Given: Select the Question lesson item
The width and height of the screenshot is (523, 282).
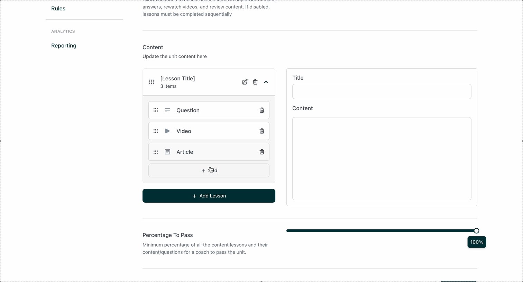Looking at the screenshot, I should (209, 110).
